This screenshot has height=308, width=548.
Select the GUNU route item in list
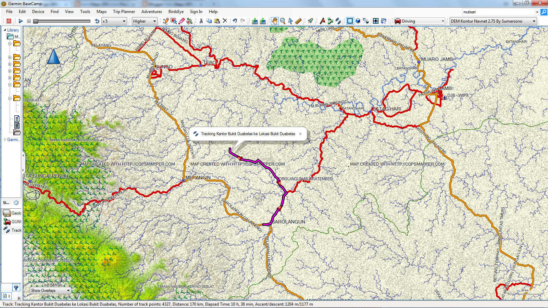(x=12, y=222)
